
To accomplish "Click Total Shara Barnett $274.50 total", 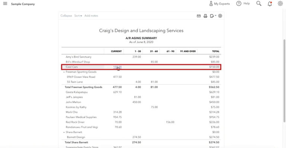I will 214,142.
